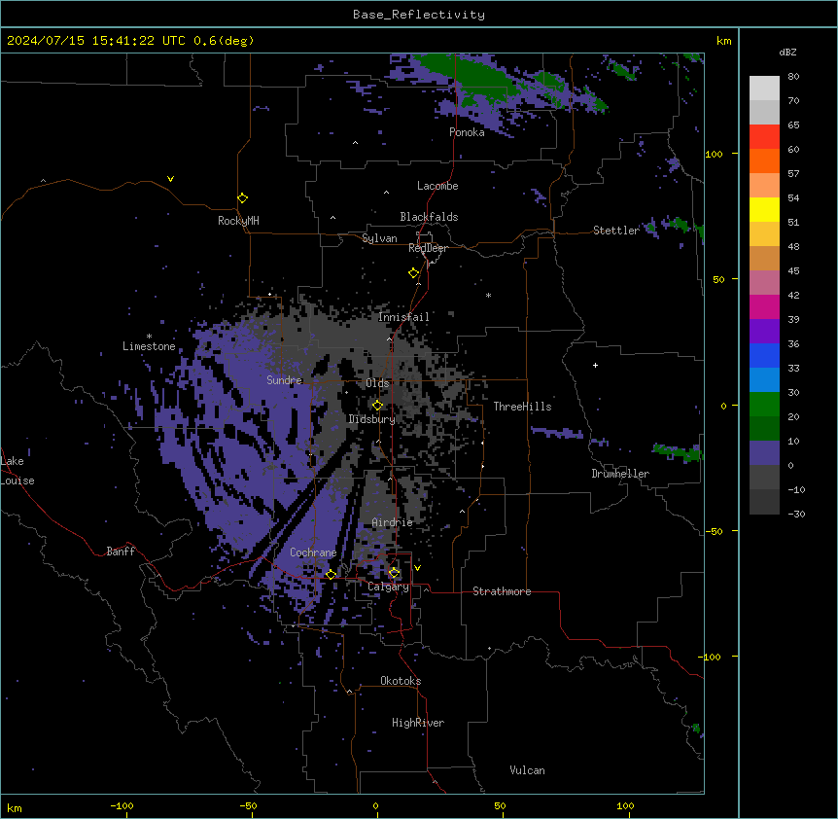Select the orange 60-57 dBZ legend swatch

click(x=764, y=161)
